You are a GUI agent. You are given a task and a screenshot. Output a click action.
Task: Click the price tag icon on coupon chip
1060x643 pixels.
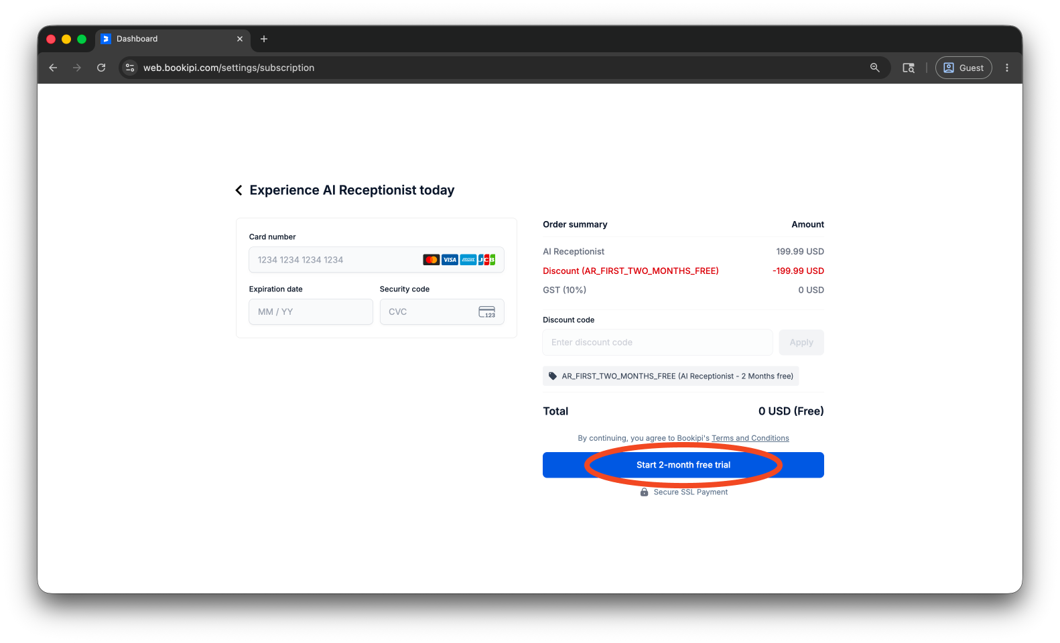(553, 376)
